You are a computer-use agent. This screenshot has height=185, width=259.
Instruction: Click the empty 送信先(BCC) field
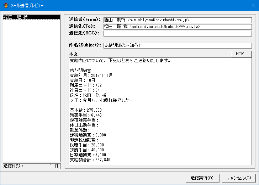click(x=178, y=34)
